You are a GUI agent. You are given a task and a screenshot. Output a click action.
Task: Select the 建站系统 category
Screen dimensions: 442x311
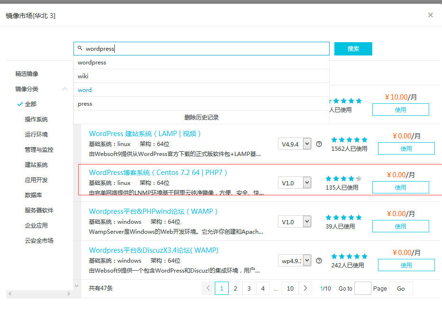[x=37, y=165]
